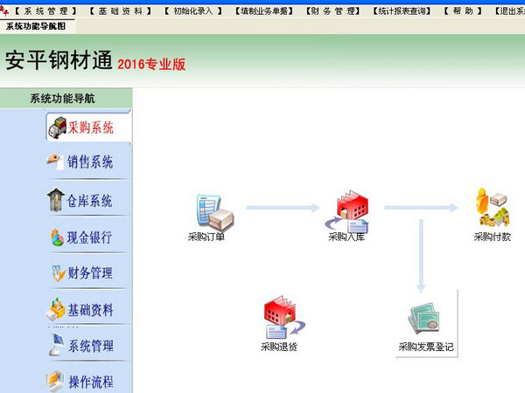Switch to 财务管理 sidebar label

[90, 273]
